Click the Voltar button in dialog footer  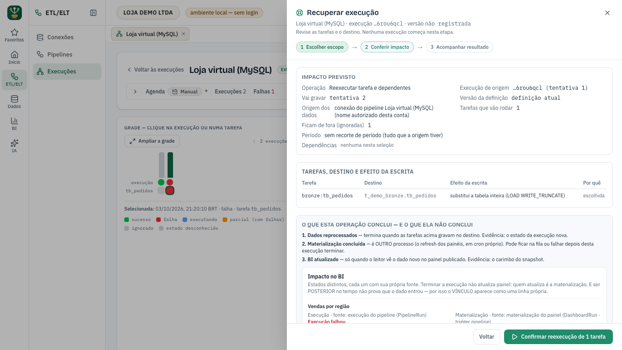tap(487, 337)
